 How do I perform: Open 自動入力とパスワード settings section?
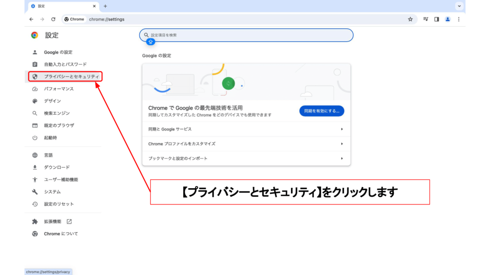65,64
